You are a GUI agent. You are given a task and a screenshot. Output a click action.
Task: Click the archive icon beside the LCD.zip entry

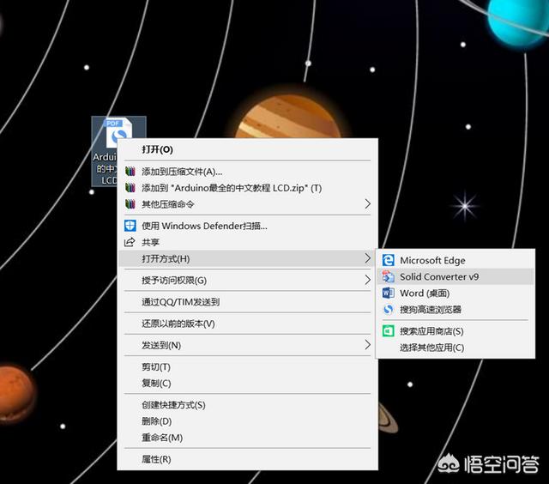coord(130,188)
